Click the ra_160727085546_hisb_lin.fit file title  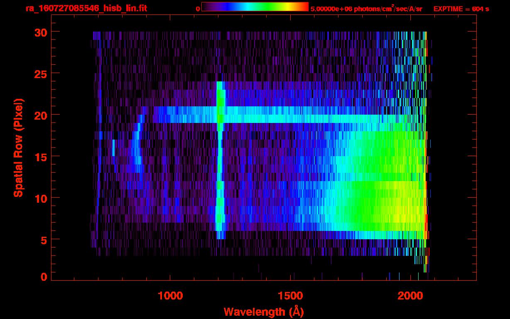pos(86,8)
